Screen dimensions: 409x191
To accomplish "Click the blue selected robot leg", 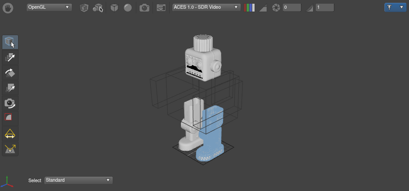I will point(211,134).
